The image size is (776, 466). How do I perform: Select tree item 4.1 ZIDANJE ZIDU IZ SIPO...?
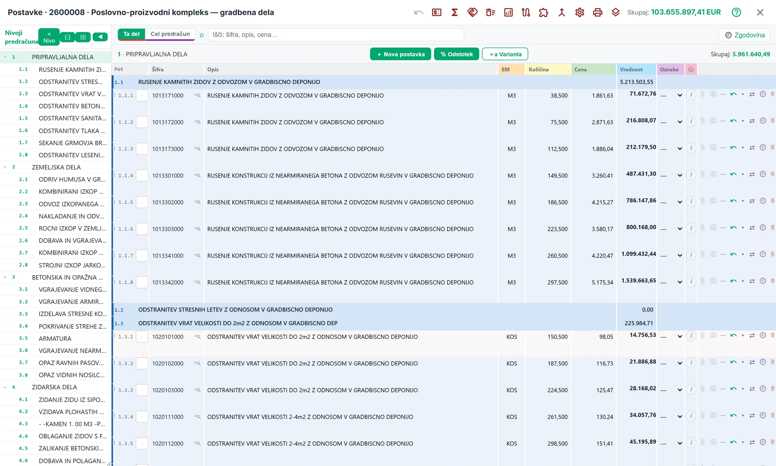[56, 399]
